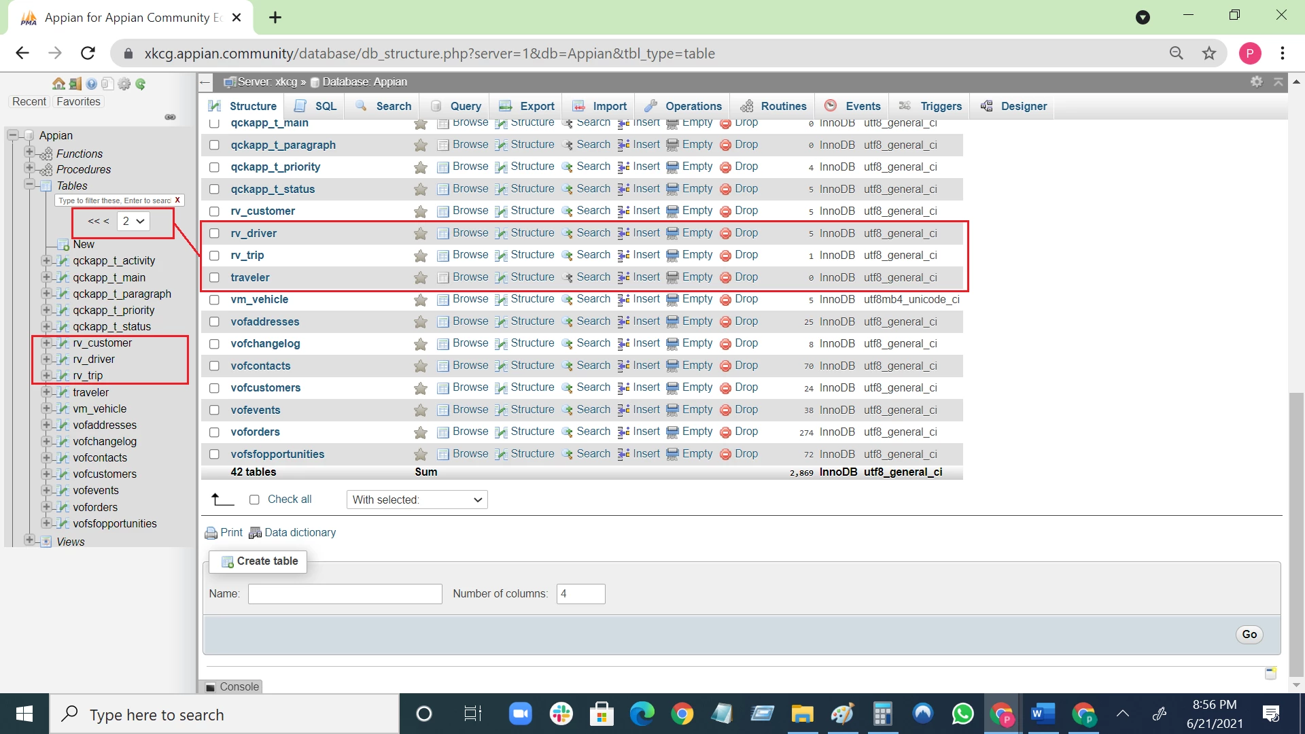1305x734 pixels.
Task: Tick the vofsfopportunities checkbox
Action: 214,455
